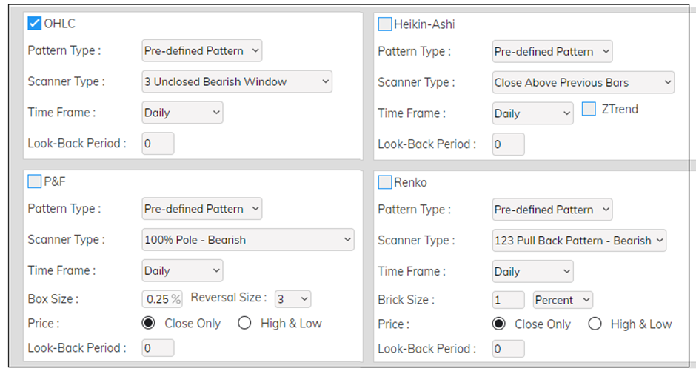Uncheck the OHLC checkbox

coord(35,24)
